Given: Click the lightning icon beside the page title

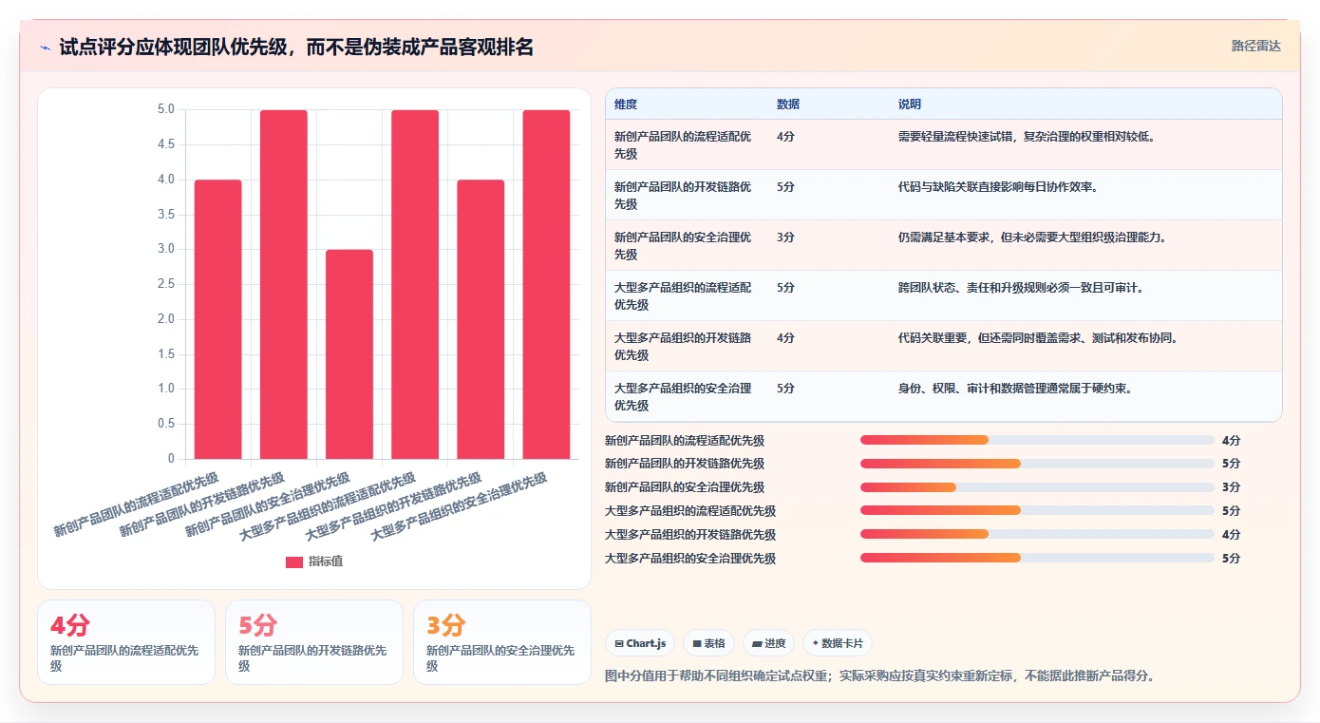Looking at the screenshot, I should tap(46, 48).
